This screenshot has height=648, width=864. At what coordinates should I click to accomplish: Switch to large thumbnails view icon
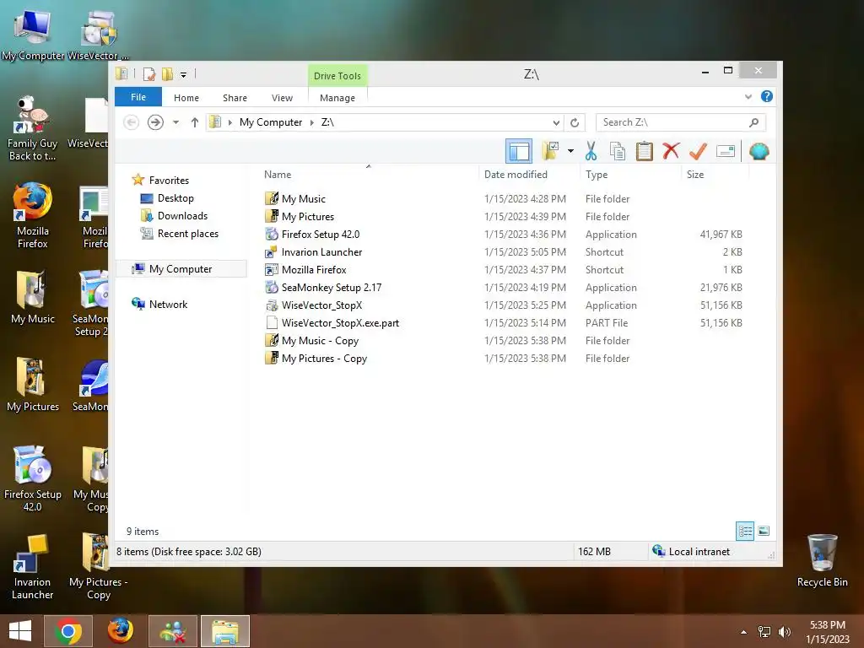point(763,532)
